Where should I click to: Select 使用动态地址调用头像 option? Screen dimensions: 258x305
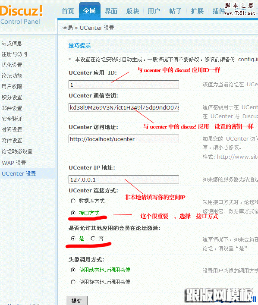point(73,270)
